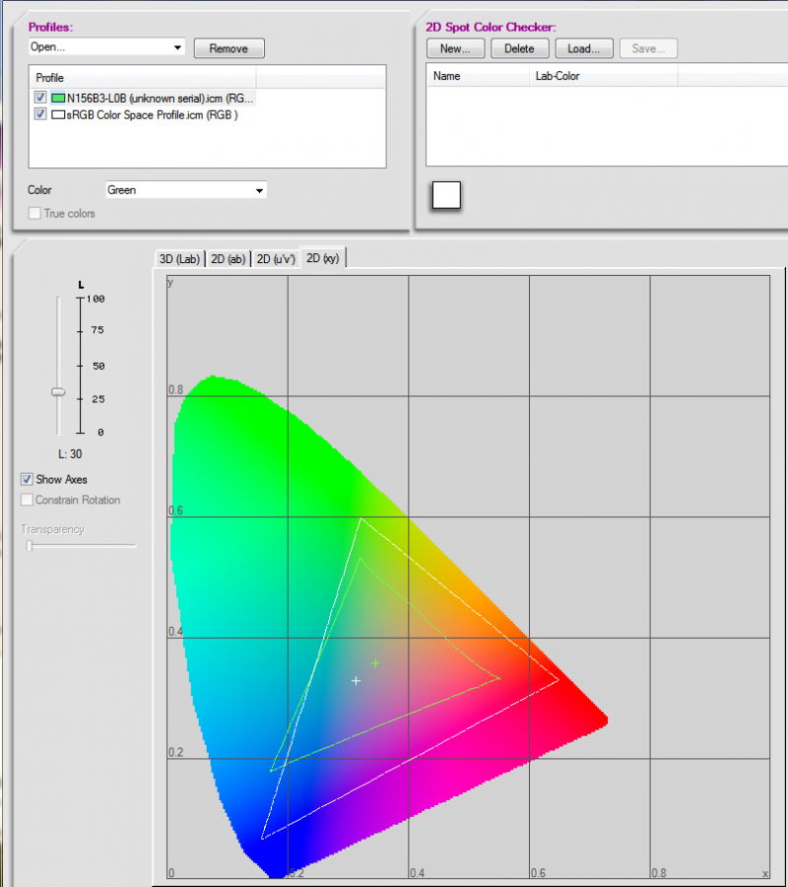Viewport: 788px width, 887px height.
Task: Toggle the Show Axes checkbox
Action: [27, 479]
